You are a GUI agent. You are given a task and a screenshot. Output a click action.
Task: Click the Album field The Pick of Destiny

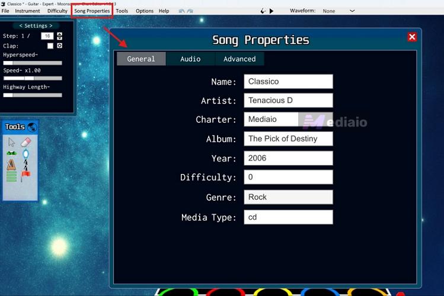[x=288, y=139]
